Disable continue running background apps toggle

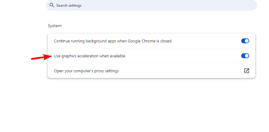point(245,41)
